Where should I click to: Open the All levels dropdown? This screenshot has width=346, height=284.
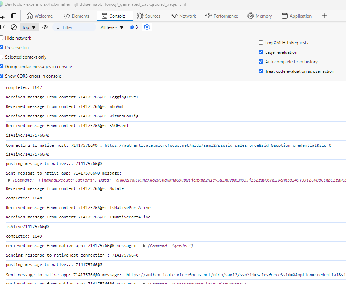tap(112, 27)
